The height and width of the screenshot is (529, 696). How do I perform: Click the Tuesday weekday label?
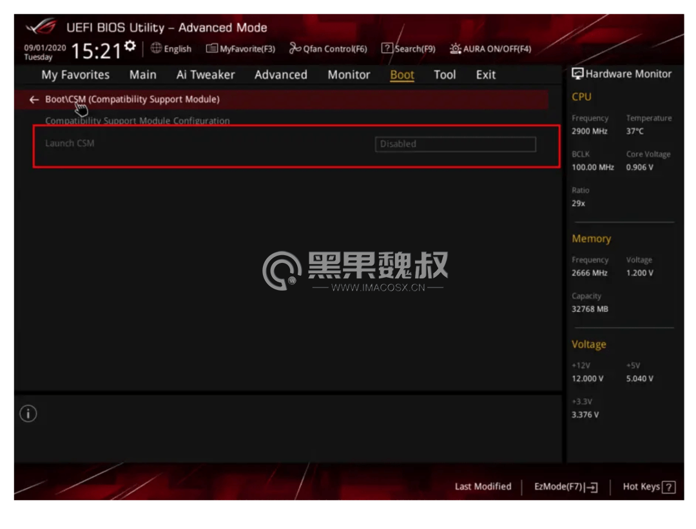tap(38, 57)
